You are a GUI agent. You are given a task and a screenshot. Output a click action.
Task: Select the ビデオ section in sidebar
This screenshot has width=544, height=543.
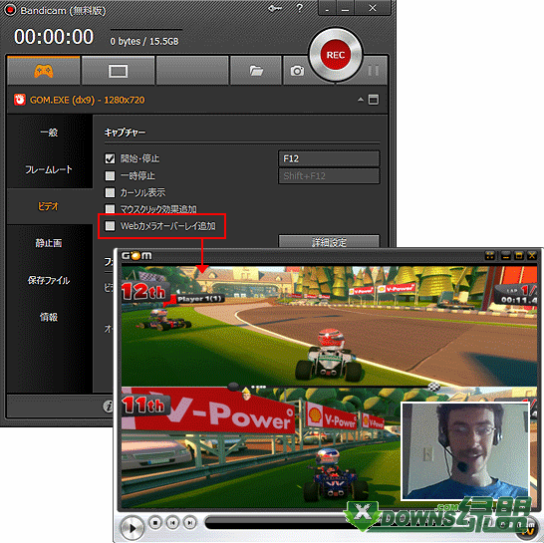[x=49, y=207]
